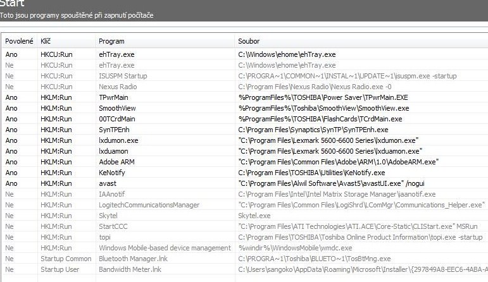The width and height of the screenshot is (488, 282).
Task: Click the Skytel.exe file cell
Action: (x=254, y=216)
